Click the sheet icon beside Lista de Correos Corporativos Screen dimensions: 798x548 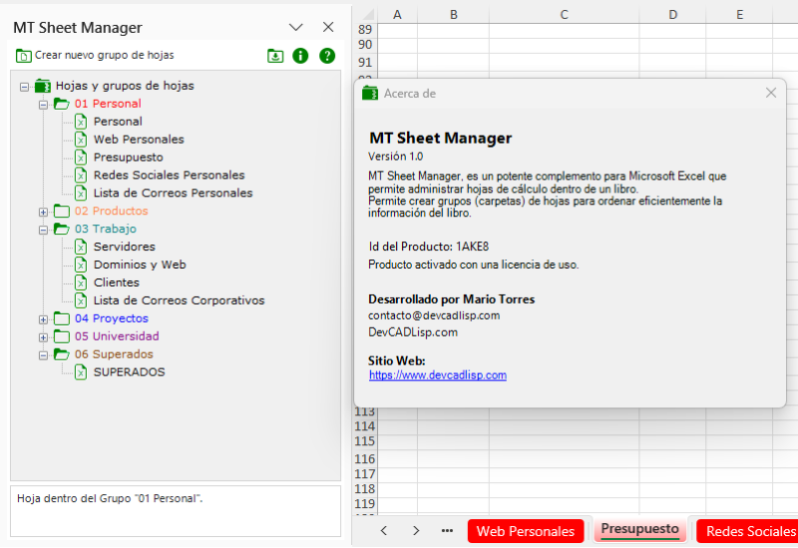(x=81, y=301)
